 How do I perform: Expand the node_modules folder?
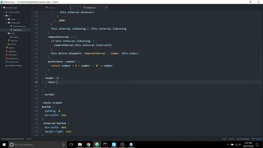[4, 12]
